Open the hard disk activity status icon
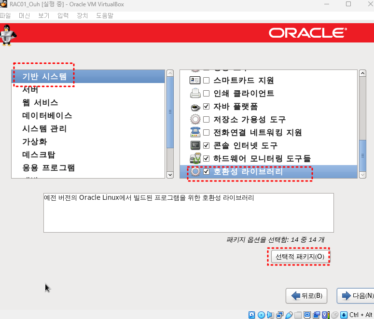Viewport: 374px width, 319px height. [251, 315]
